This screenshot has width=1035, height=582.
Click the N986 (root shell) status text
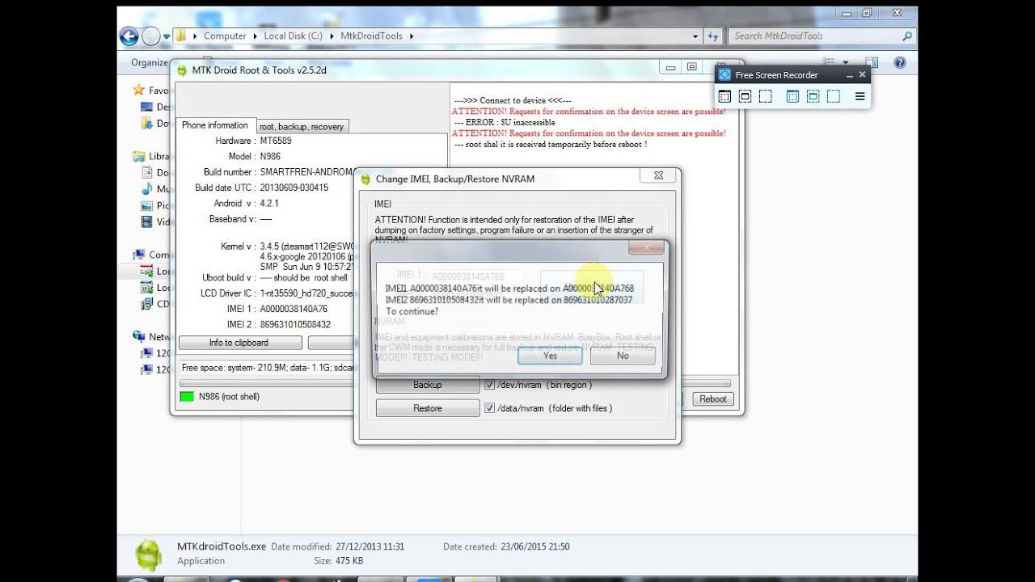[229, 397]
